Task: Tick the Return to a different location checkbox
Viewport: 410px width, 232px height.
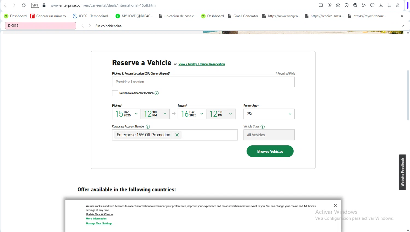Action: tap(115, 93)
